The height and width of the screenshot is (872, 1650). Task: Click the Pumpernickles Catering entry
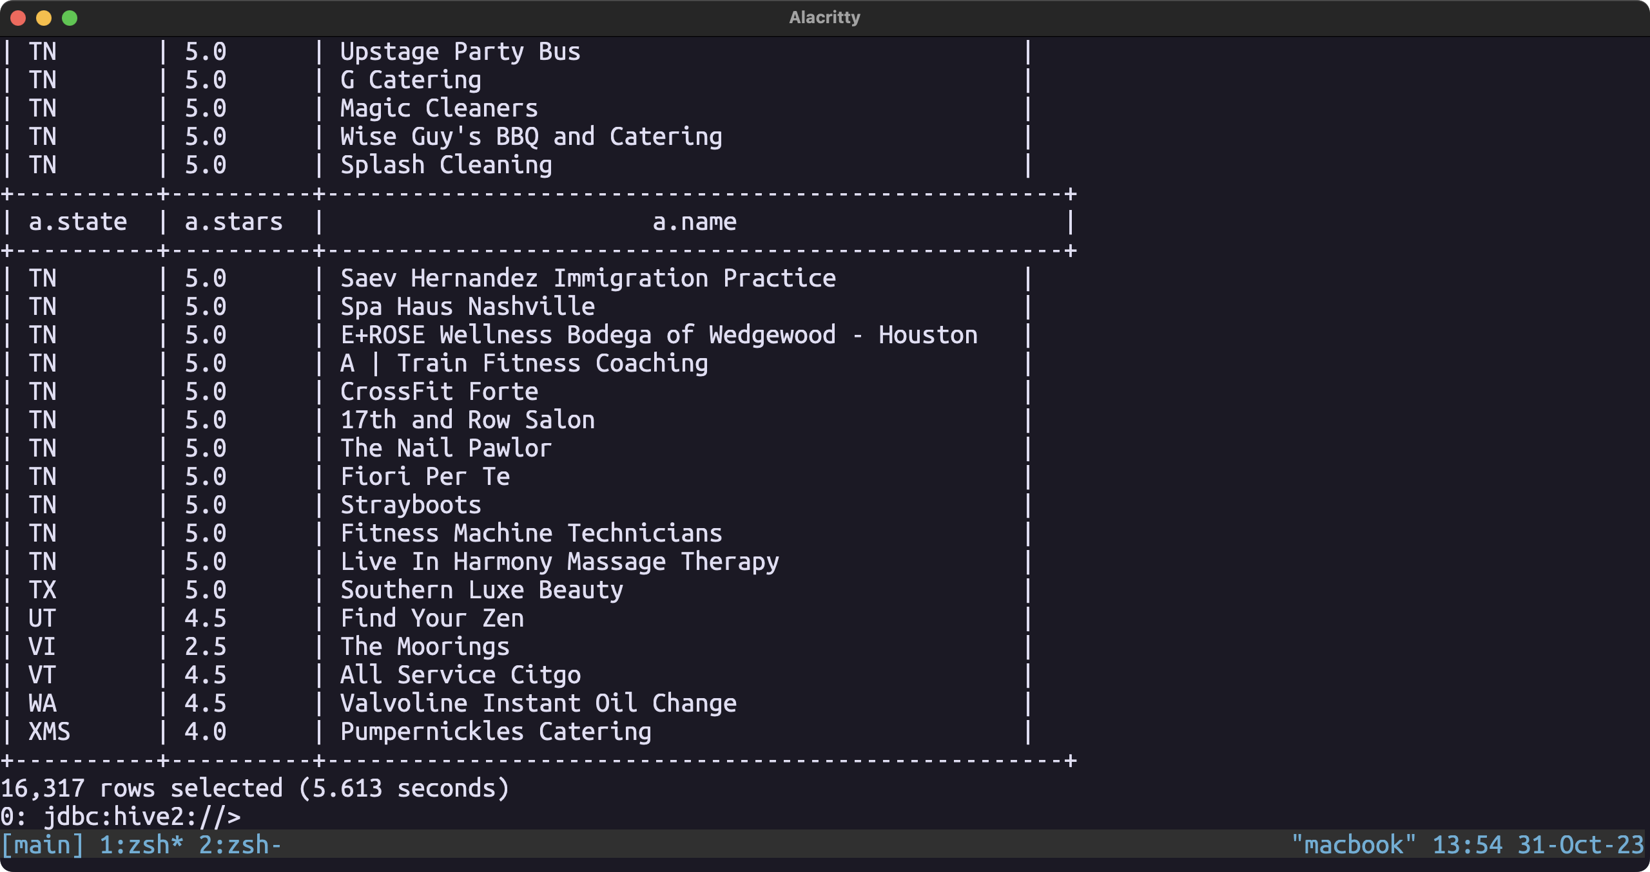click(496, 732)
